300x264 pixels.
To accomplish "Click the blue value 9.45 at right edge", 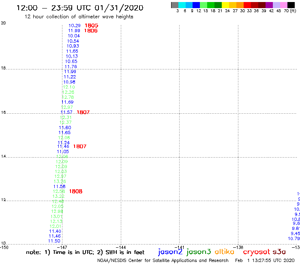I will point(296,234).
